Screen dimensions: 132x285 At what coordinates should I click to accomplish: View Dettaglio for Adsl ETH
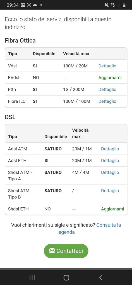pos(110,161)
